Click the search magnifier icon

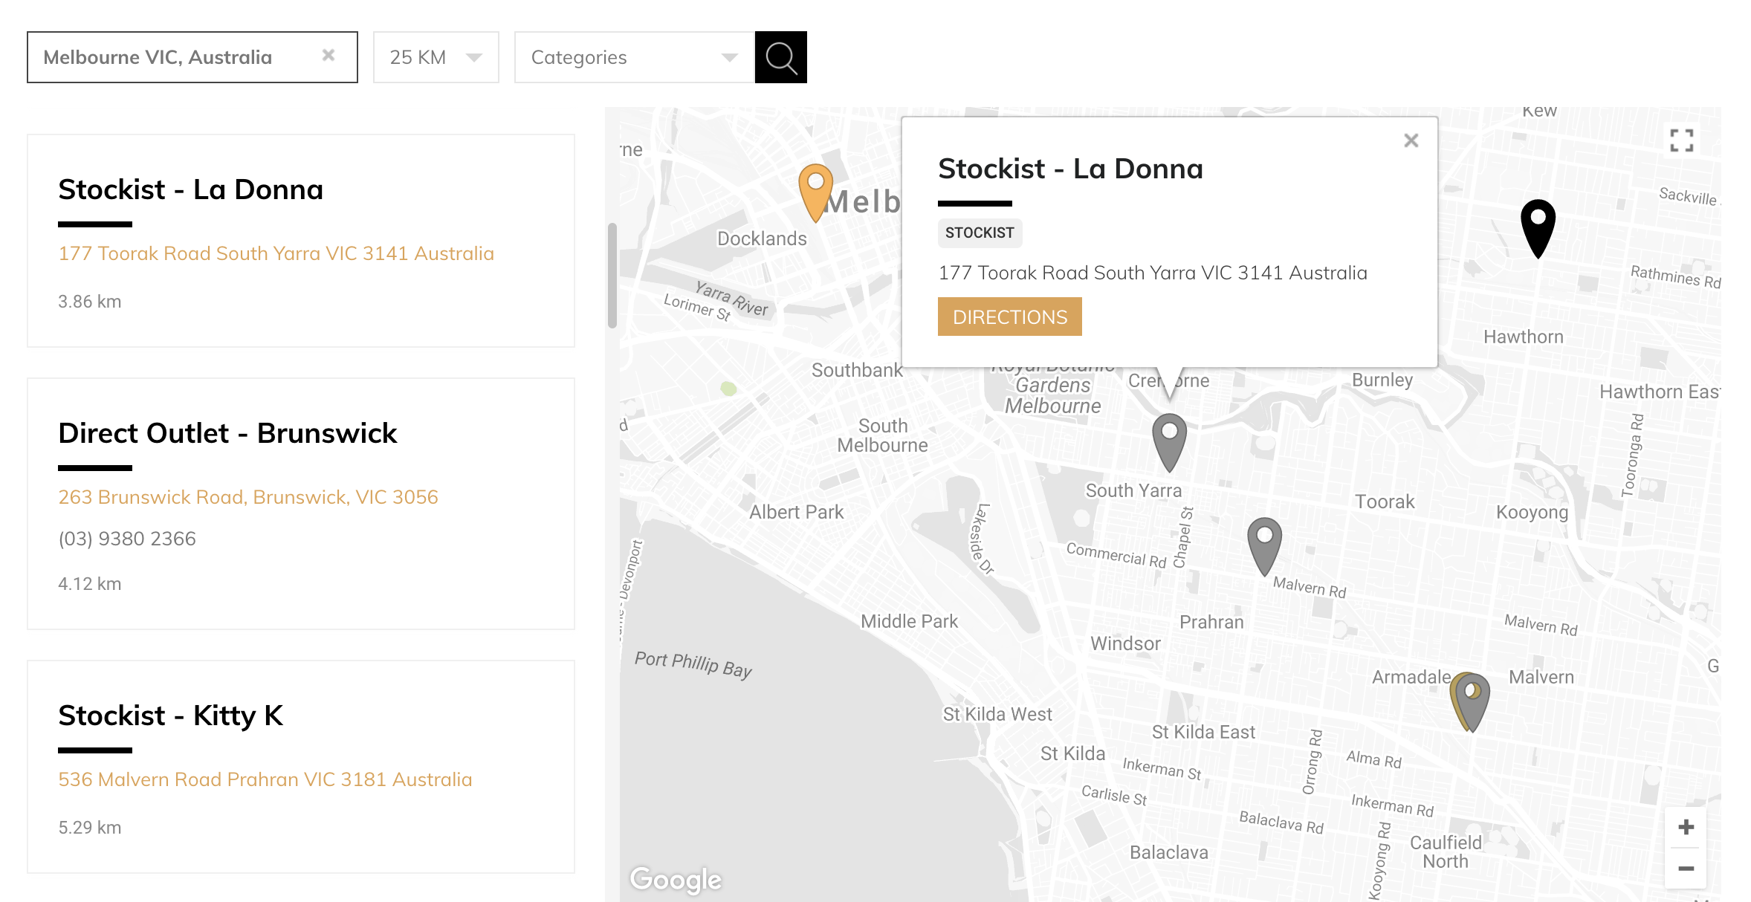click(780, 56)
